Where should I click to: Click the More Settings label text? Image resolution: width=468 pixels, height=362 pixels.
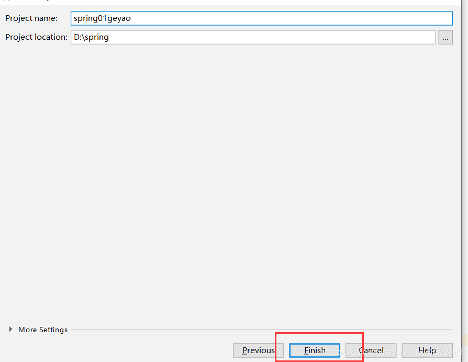coord(43,330)
